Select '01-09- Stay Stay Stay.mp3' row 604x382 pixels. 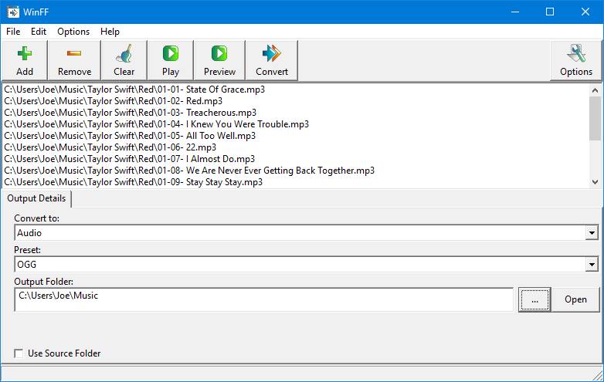(296, 181)
